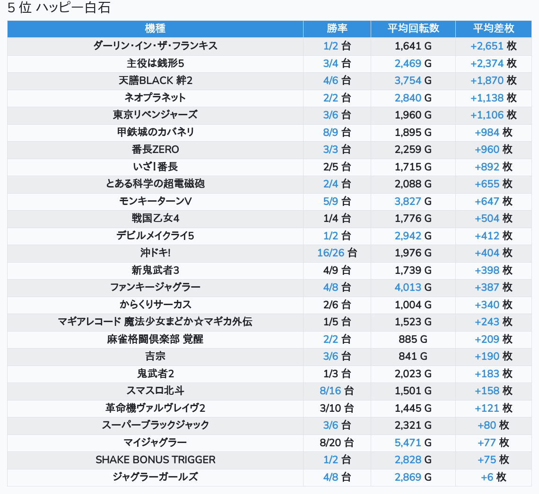Click the +6 difference for ジャグラーガールズ

click(x=487, y=477)
